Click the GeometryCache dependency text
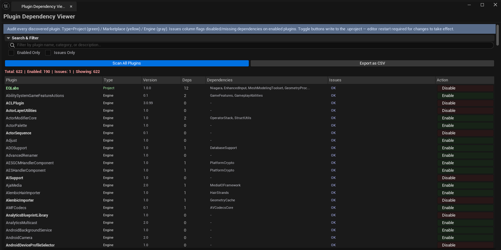The image size is (501, 250). (222, 200)
